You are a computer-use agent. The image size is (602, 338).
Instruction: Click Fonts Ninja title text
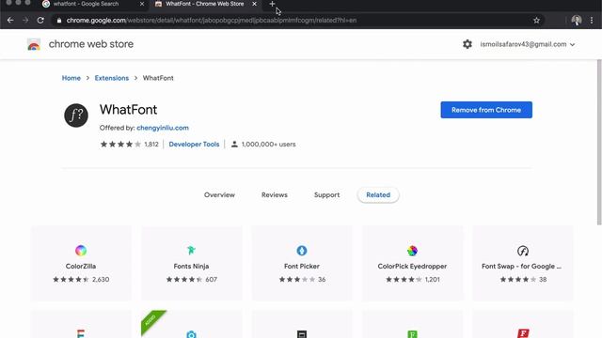(191, 266)
